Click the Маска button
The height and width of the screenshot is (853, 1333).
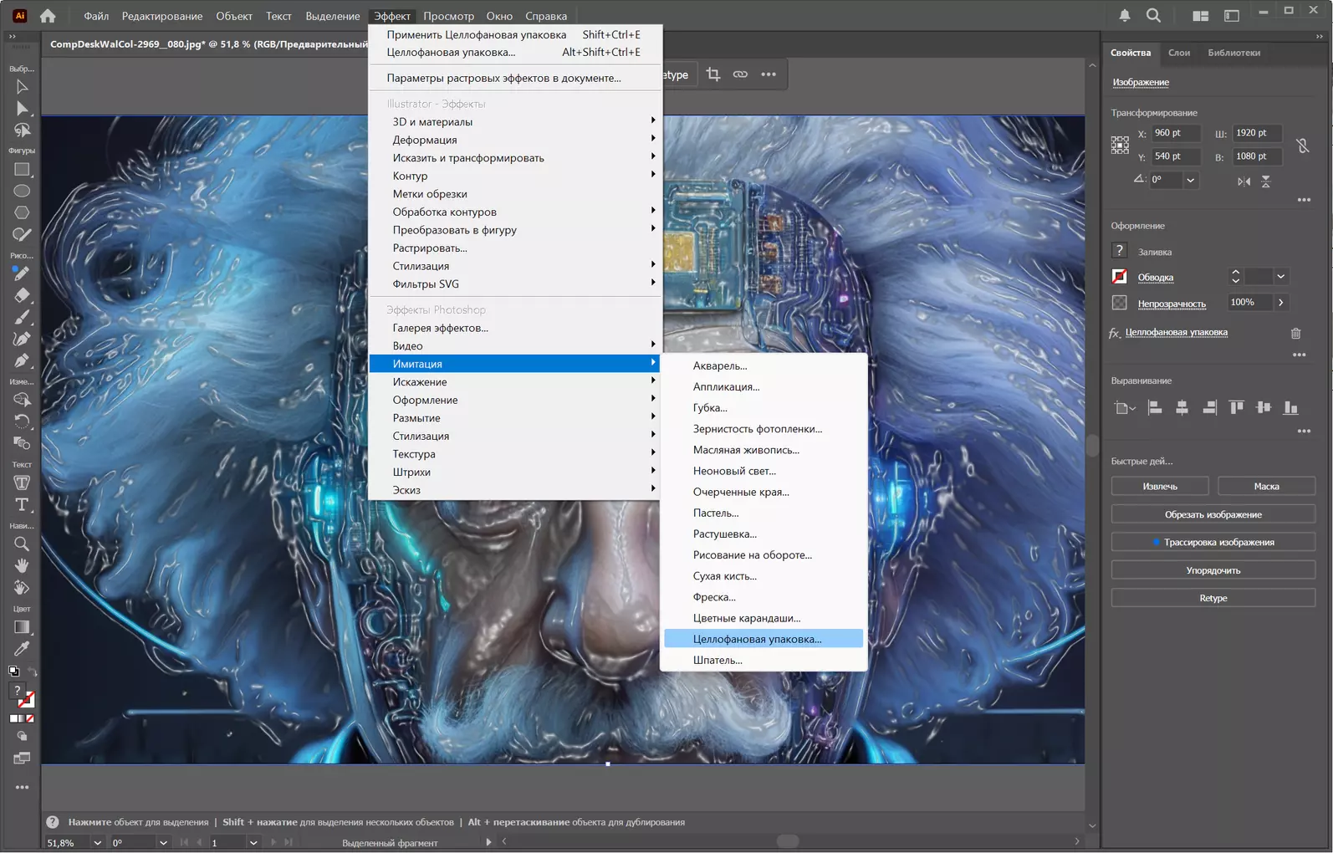pyautogui.click(x=1266, y=486)
